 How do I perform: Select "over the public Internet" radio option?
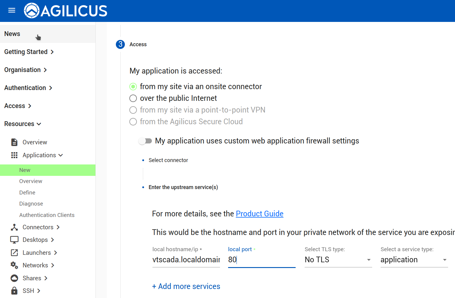tap(133, 98)
